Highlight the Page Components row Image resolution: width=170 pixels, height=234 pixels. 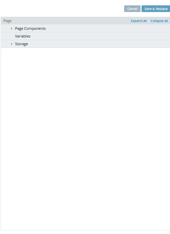[x=85, y=28]
